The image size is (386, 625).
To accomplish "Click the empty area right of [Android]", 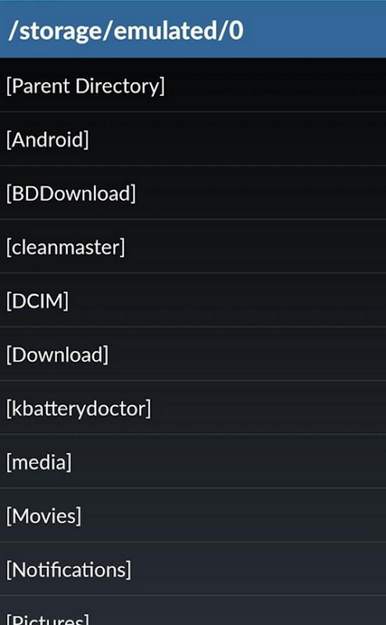I will 238,139.
